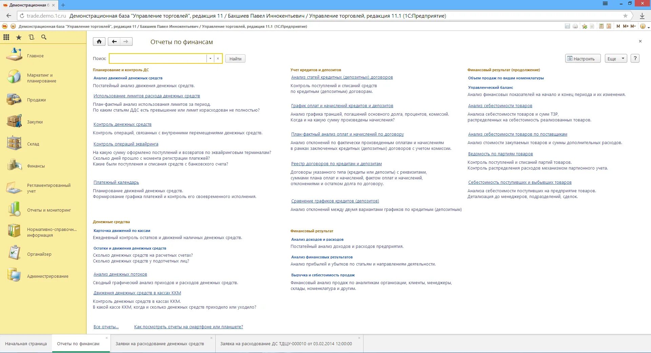The image size is (651, 353).
Task: Click the get-link document star icon
Action: (x=592, y=26)
